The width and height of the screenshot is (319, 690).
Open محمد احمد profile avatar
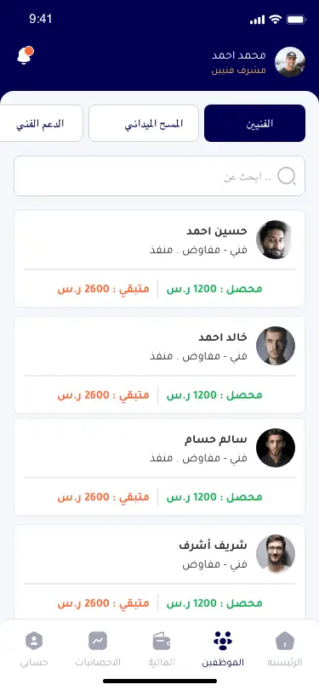click(x=290, y=62)
